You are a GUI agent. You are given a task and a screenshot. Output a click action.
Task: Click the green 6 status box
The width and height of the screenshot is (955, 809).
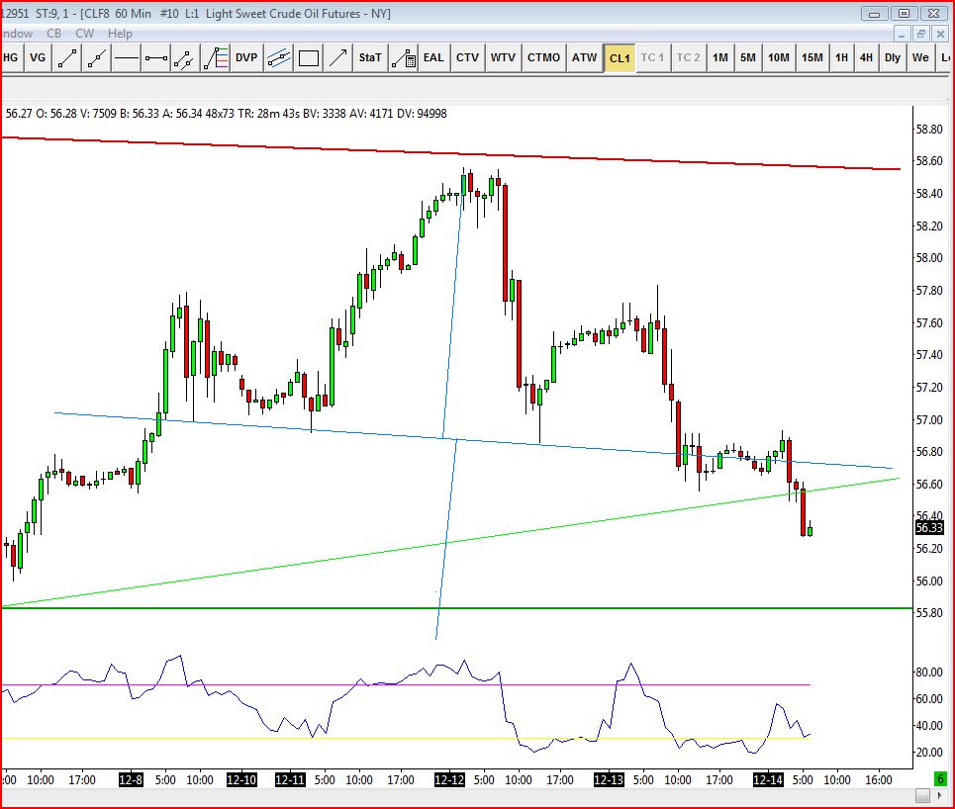[940, 778]
